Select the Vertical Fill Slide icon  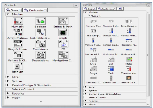click(x=111, y=31)
